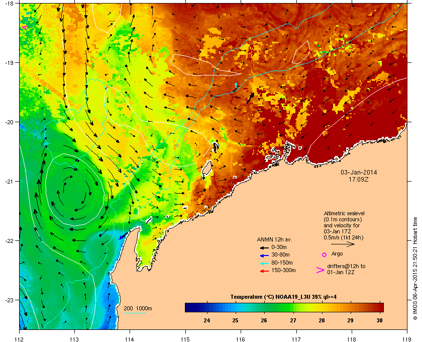The height and width of the screenshot is (342, 422).
Task: Click the IMOS copyright timestamp text
Action: (415, 269)
